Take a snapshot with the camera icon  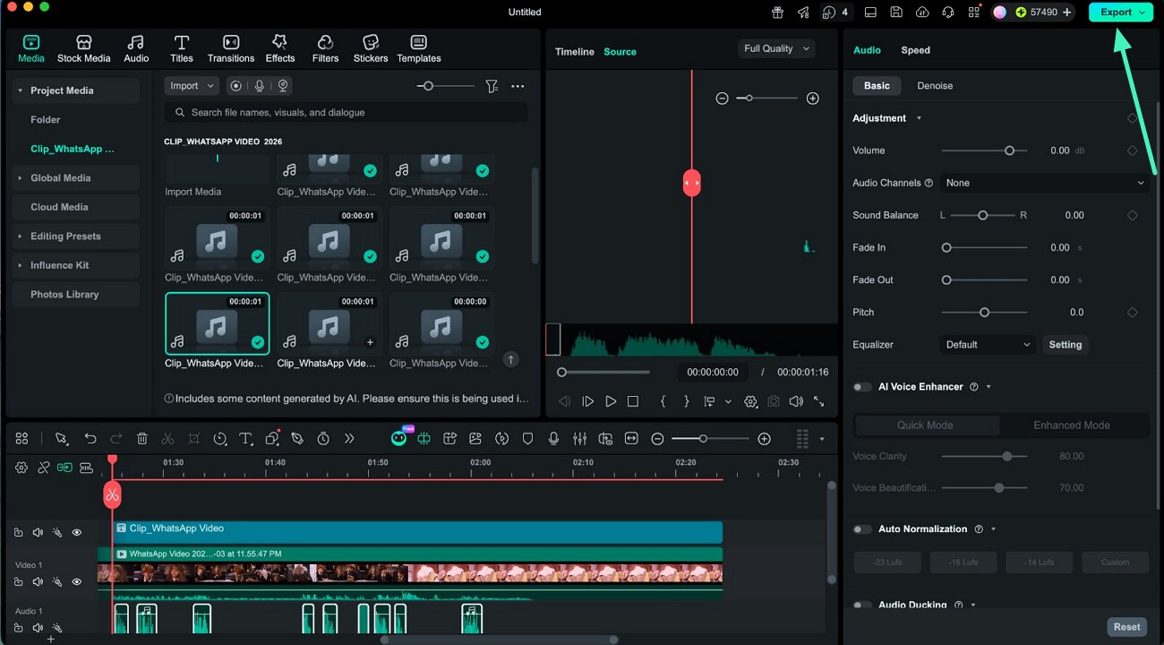(x=774, y=402)
